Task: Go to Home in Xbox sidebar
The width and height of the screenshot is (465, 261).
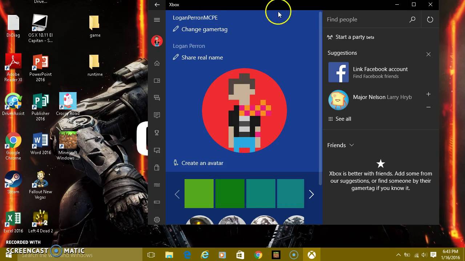Action: [x=157, y=63]
